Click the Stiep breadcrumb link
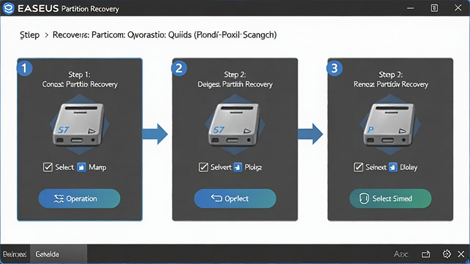The image size is (470, 264). pyautogui.click(x=30, y=35)
